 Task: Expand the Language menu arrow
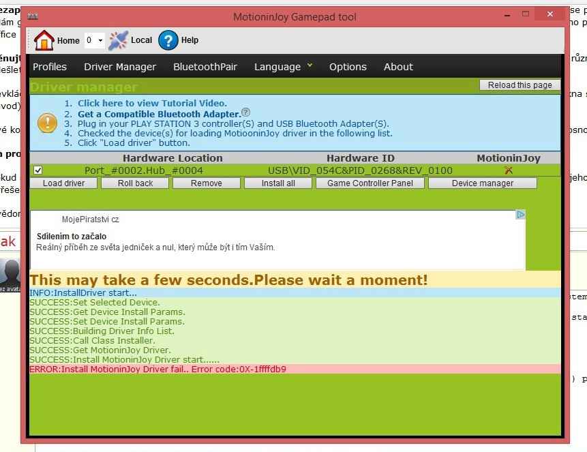[x=310, y=65]
